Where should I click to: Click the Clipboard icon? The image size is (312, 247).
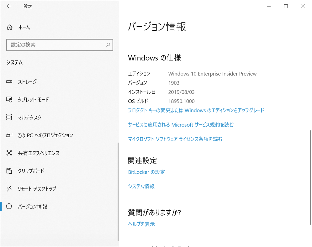point(9,171)
